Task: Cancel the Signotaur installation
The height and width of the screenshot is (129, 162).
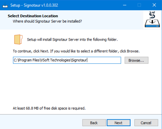Action: [x=146, y=123]
